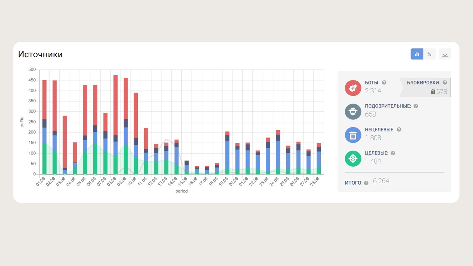Click the 15.08 axis date label
This screenshot has width=473, height=266.
click(x=183, y=182)
